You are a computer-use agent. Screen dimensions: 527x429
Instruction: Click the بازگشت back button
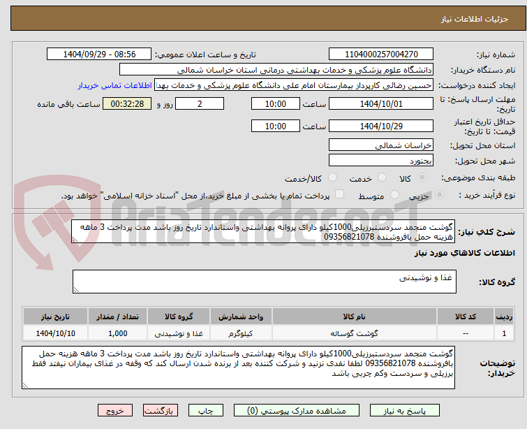(161, 411)
